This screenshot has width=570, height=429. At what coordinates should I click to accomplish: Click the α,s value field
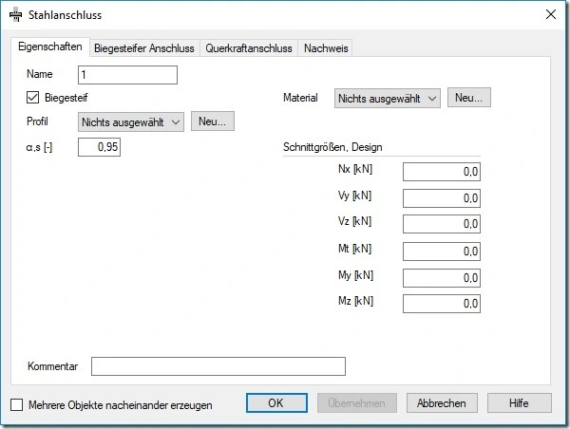pos(99,147)
